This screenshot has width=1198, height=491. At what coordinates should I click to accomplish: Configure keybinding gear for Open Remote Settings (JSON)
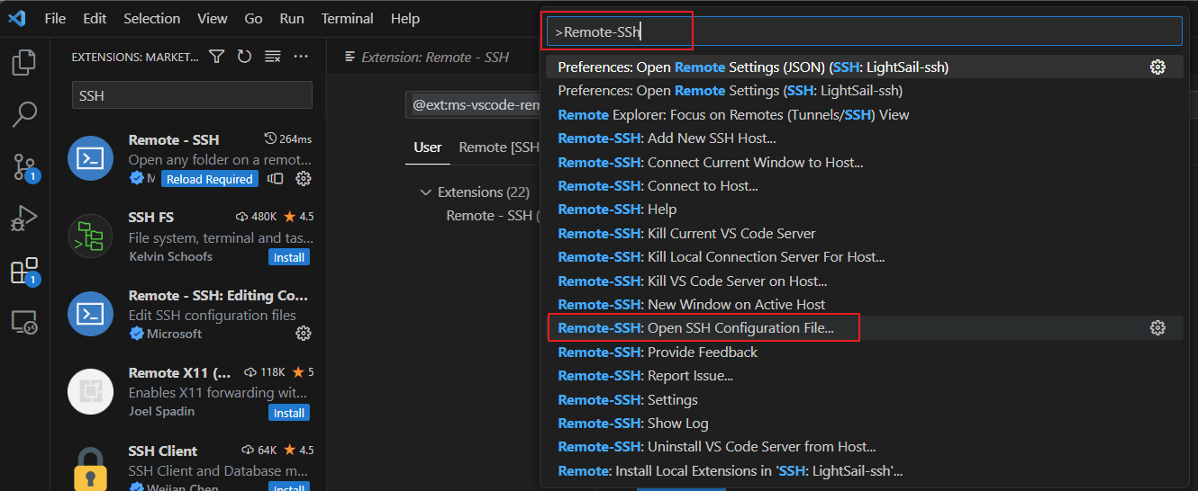click(x=1158, y=67)
